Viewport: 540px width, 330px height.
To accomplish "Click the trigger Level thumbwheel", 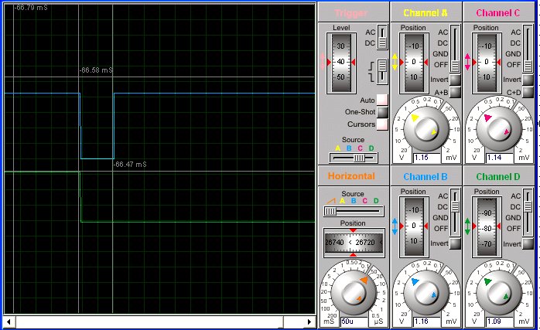I will [341, 63].
